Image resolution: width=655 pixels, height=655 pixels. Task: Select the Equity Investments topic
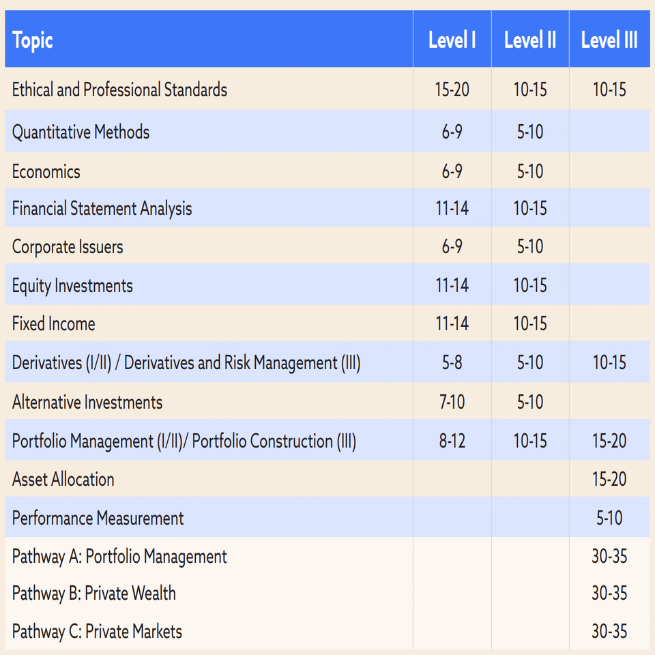point(72,286)
